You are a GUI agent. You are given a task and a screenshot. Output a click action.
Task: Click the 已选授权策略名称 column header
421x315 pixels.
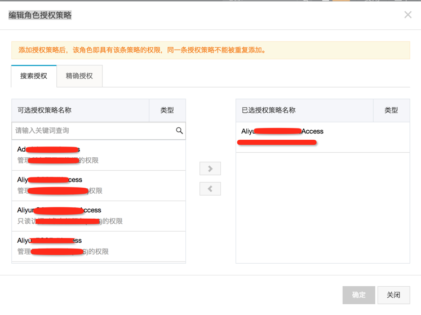click(x=304, y=110)
